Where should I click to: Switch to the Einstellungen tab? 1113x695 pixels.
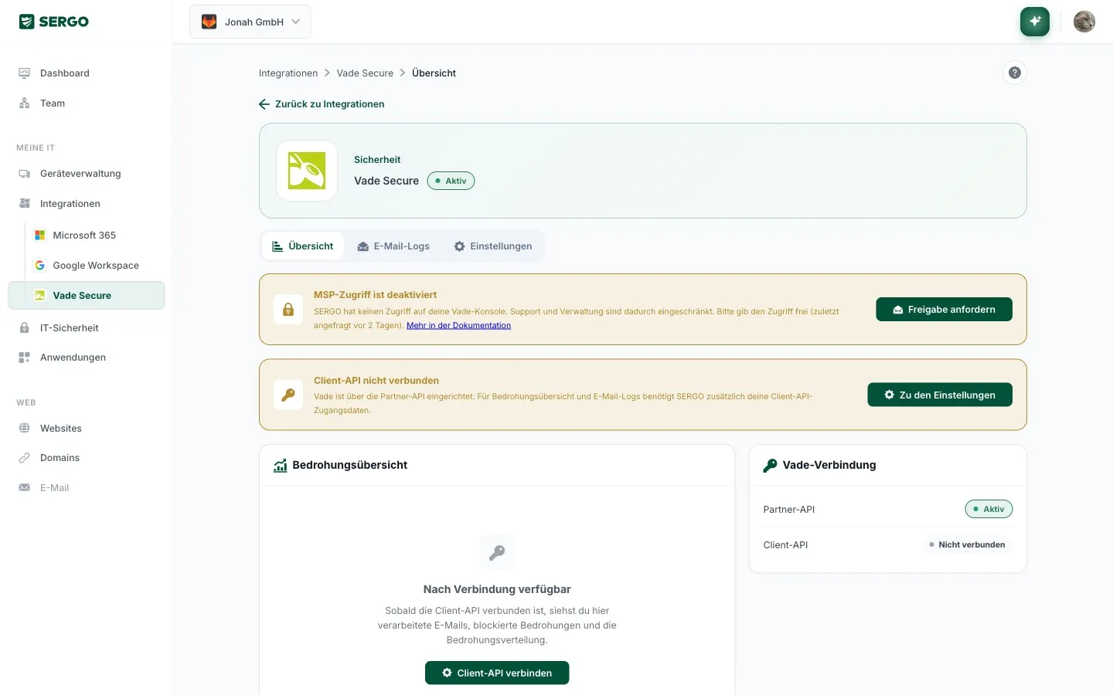[493, 246]
